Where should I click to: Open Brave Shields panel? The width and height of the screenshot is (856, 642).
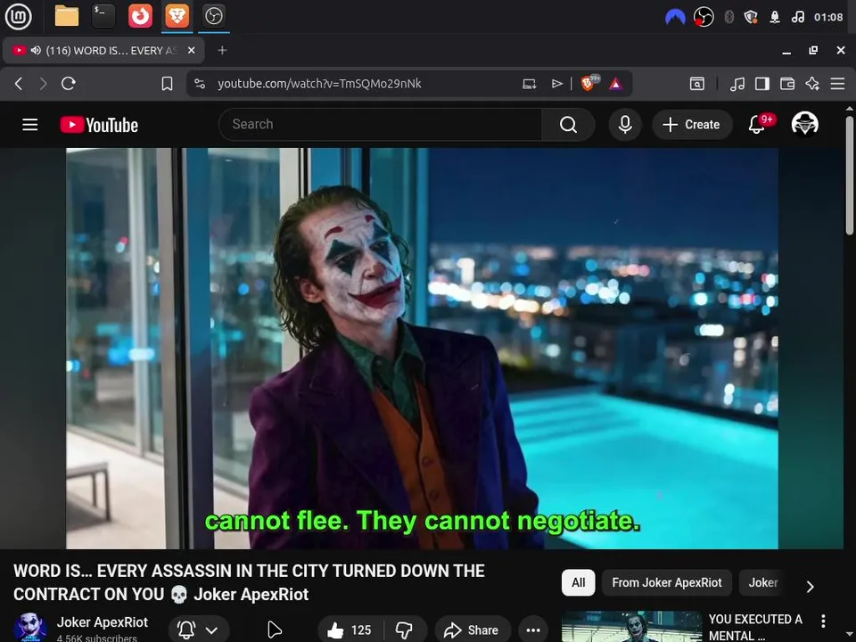tap(589, 83)
